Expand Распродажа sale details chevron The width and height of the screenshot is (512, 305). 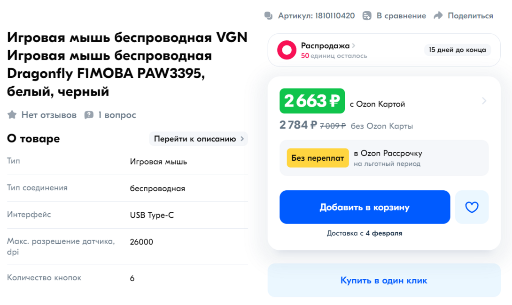[x=354, y=45]
